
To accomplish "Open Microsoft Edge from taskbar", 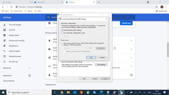I will pyautogui.click(x=101, y=92).
